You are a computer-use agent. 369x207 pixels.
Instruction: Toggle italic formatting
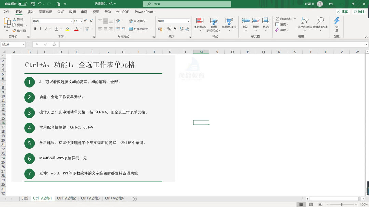(40, 29)
